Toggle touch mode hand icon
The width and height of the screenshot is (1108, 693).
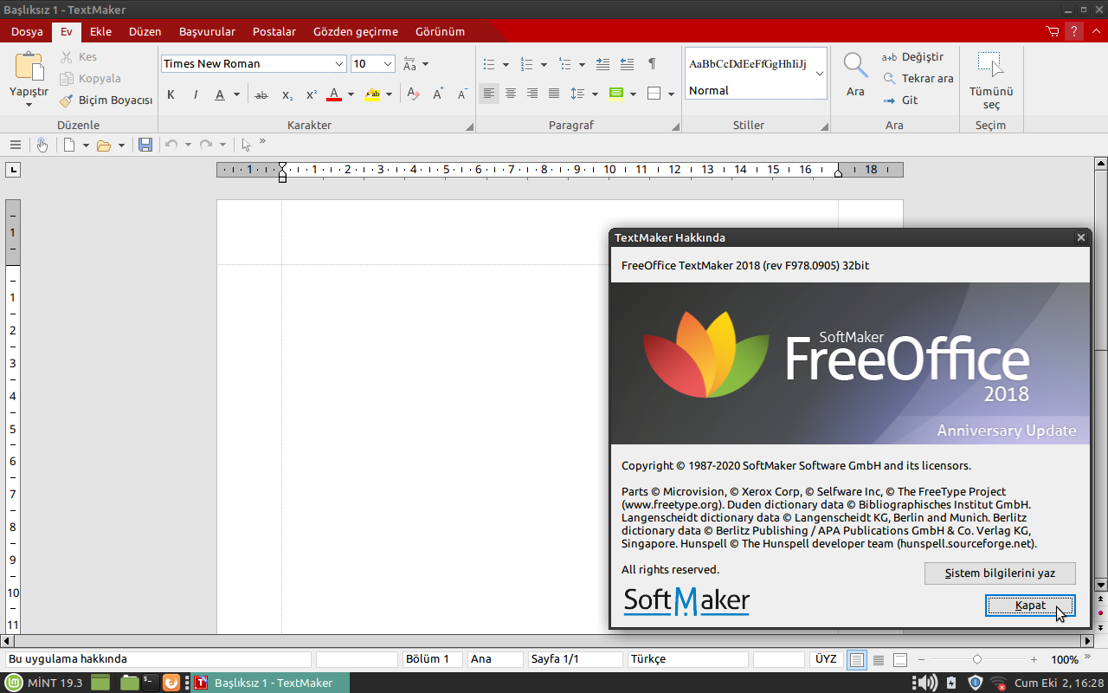click(42, 145)
